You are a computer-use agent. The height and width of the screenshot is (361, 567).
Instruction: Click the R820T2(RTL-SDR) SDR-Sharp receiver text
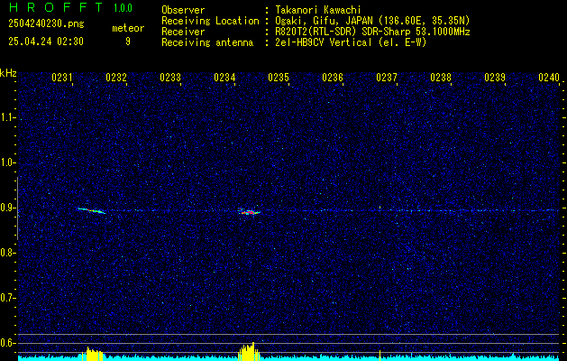coord(372,32)
